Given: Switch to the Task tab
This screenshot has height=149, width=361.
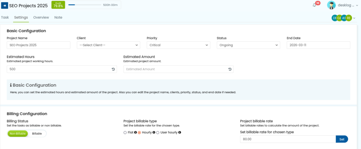Looking at the screenshot, I should (x=5, y=18).
